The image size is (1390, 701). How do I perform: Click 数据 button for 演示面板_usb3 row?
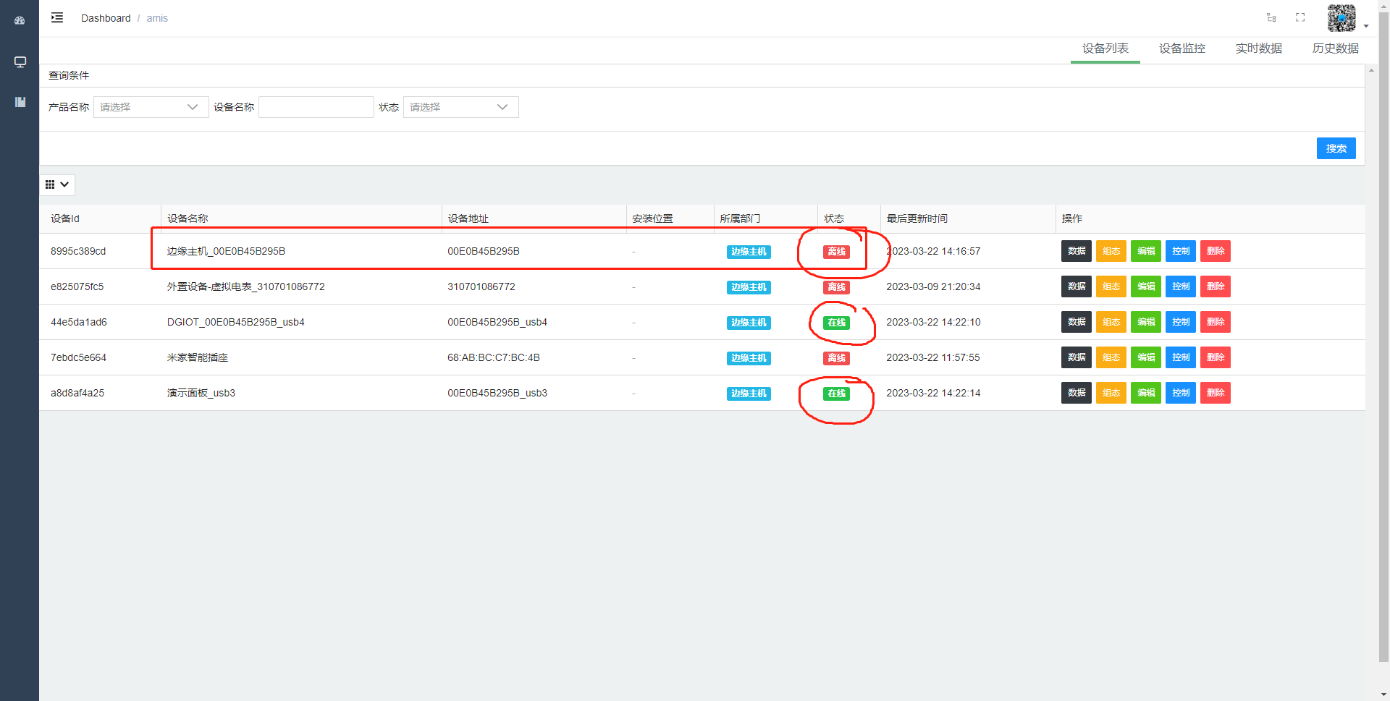click(1076, 393)
